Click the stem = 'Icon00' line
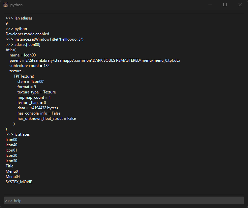This screenshot has width=248, height=208. point(31,82)
